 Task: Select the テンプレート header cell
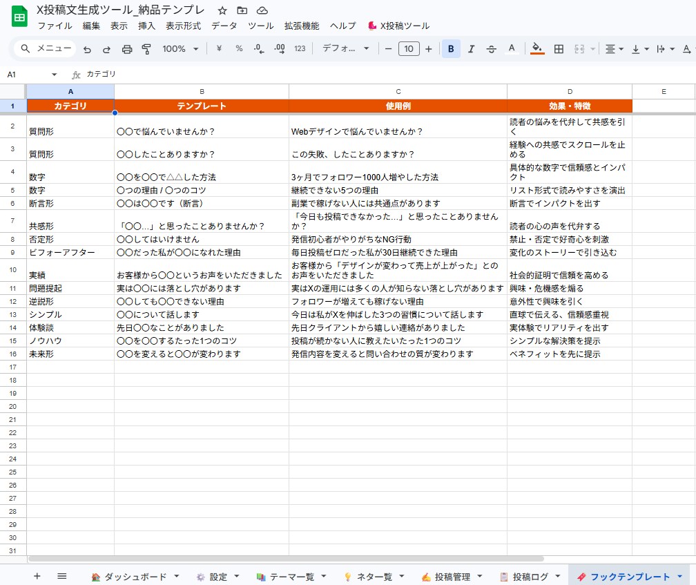click(202, 106)
